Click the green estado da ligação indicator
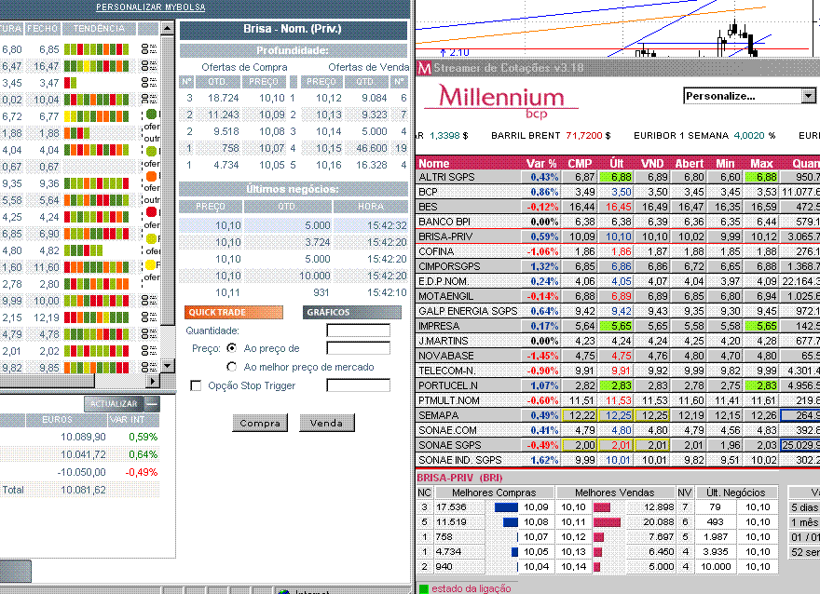 click(424, 588)
